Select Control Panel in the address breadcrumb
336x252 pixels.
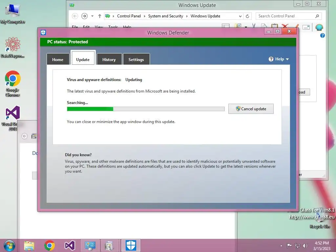coord(129,16)
